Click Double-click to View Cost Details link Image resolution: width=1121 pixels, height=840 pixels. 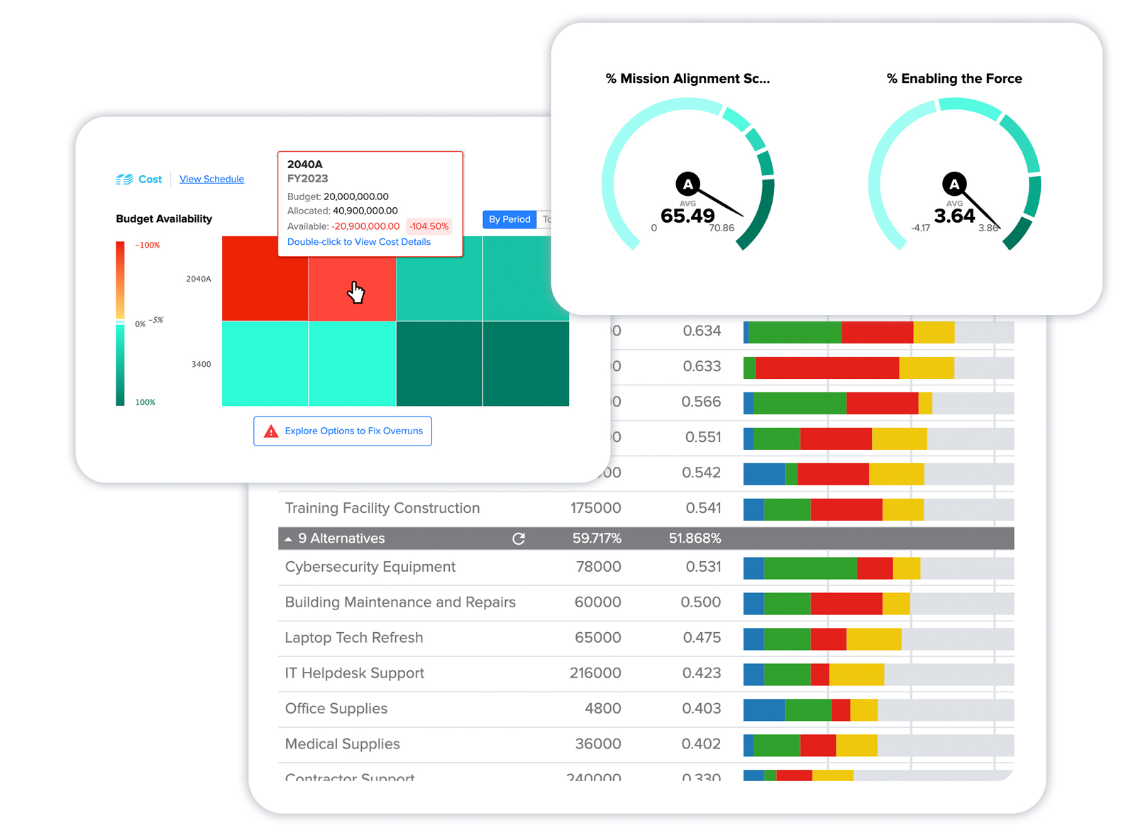click(x=358, y=242)
